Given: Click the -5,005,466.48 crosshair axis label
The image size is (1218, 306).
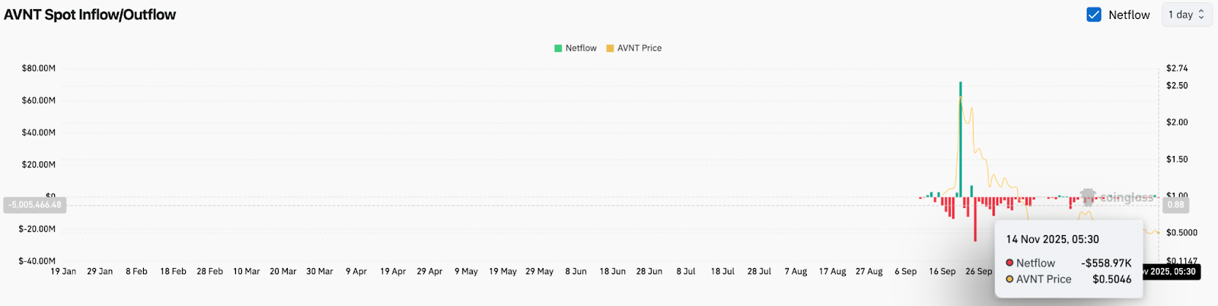Looking at the screenshot, I should (35, 205).
